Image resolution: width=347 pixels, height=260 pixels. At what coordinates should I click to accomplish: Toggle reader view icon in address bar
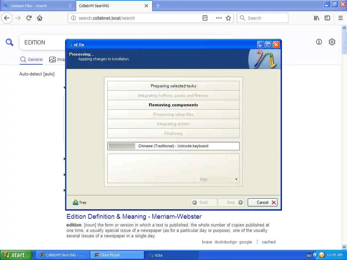(x=205, y=18)
